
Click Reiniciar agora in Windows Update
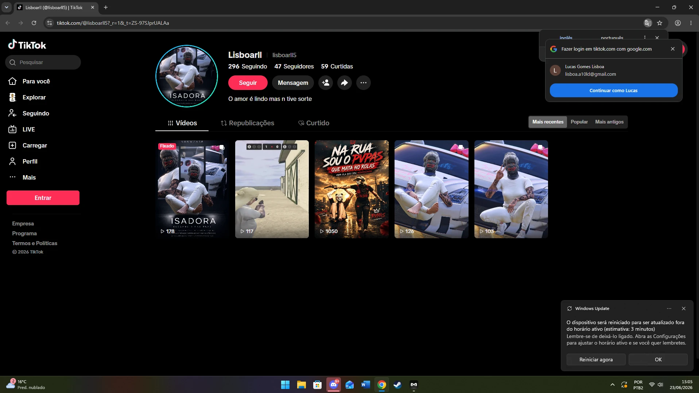click(596, 359)
